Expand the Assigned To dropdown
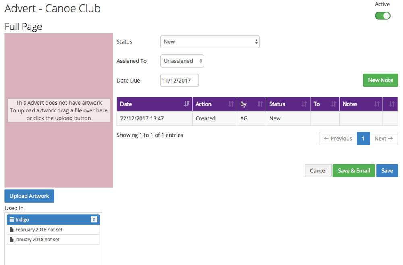 coord(182,61)
